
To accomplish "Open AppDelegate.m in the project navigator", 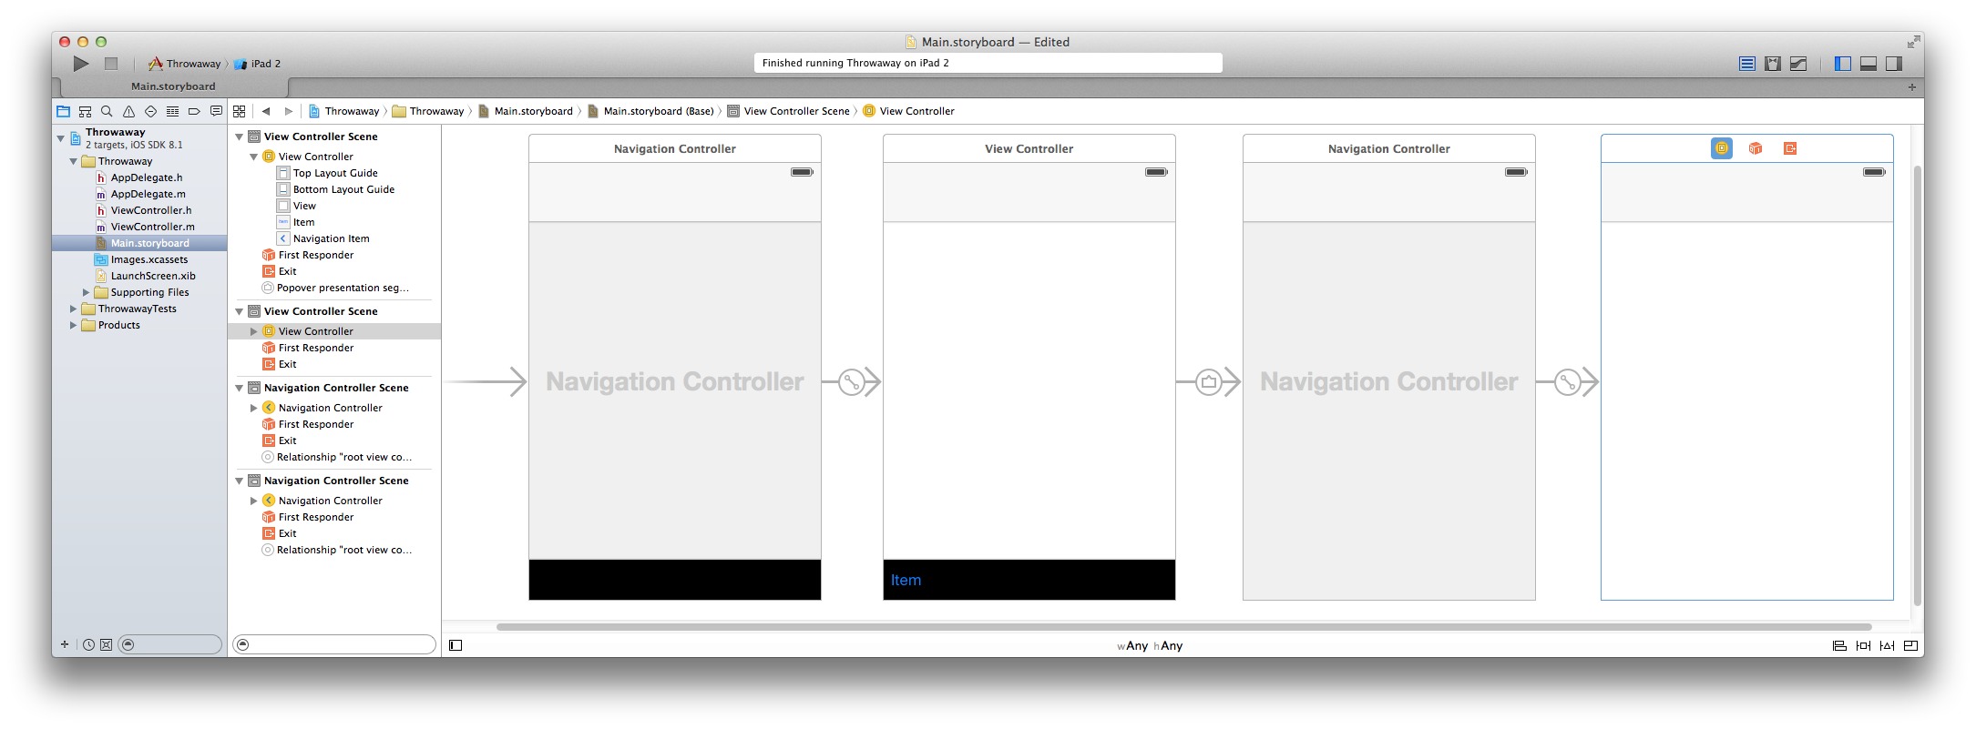I will click(x=148, y=194).
